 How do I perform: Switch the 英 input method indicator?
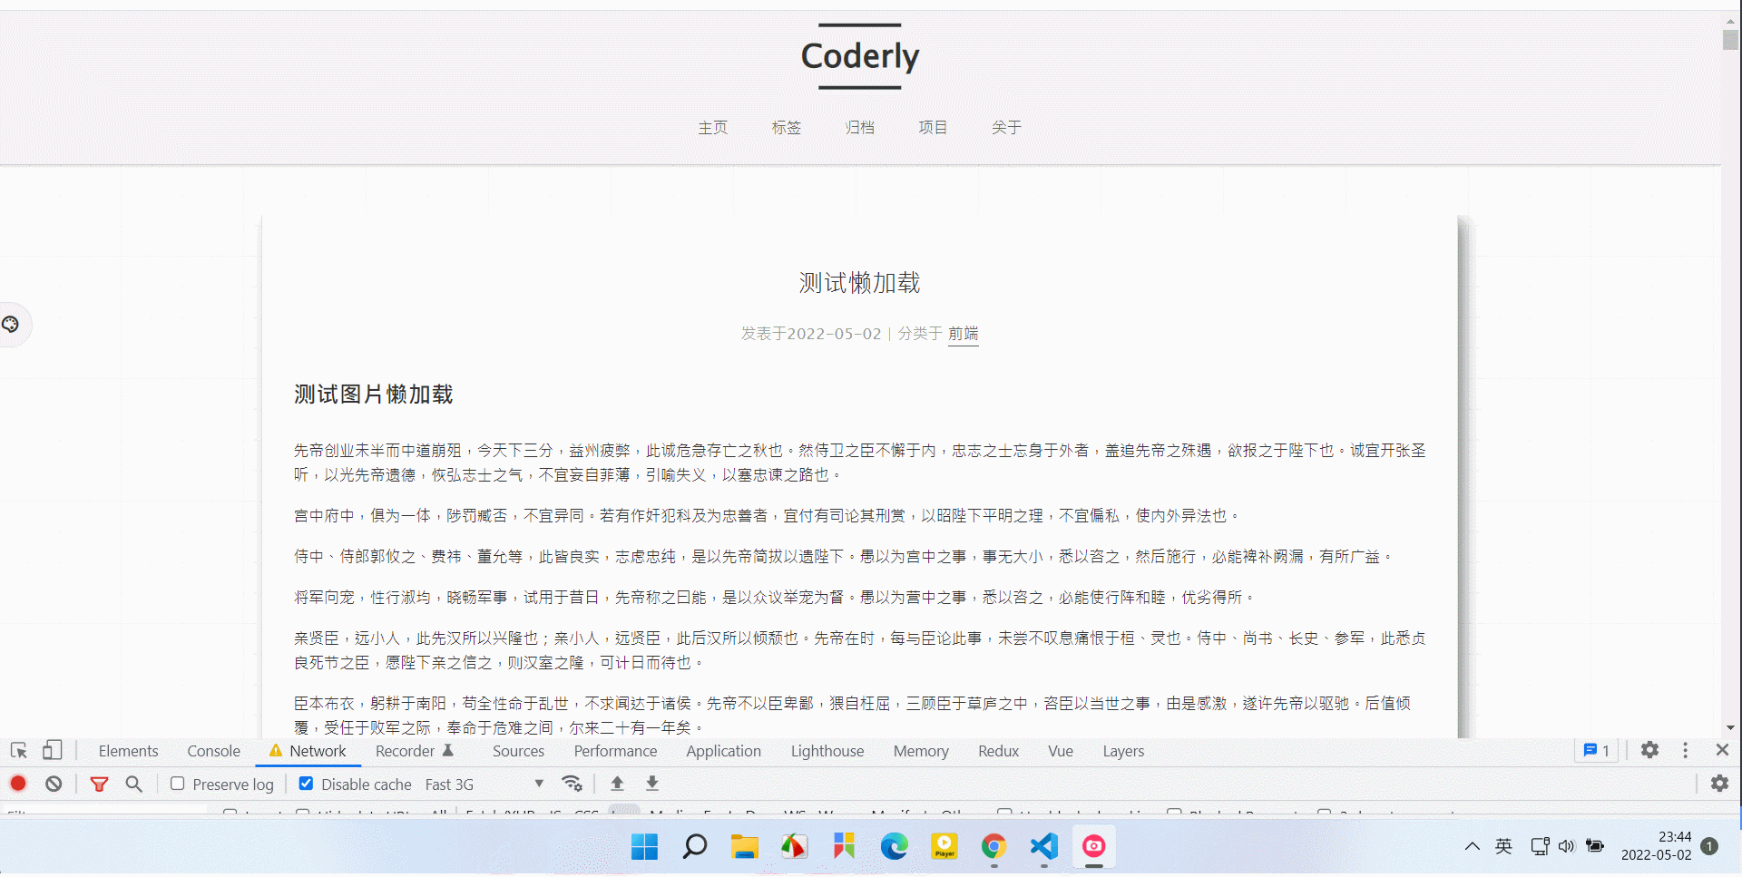click(1503, 846)
